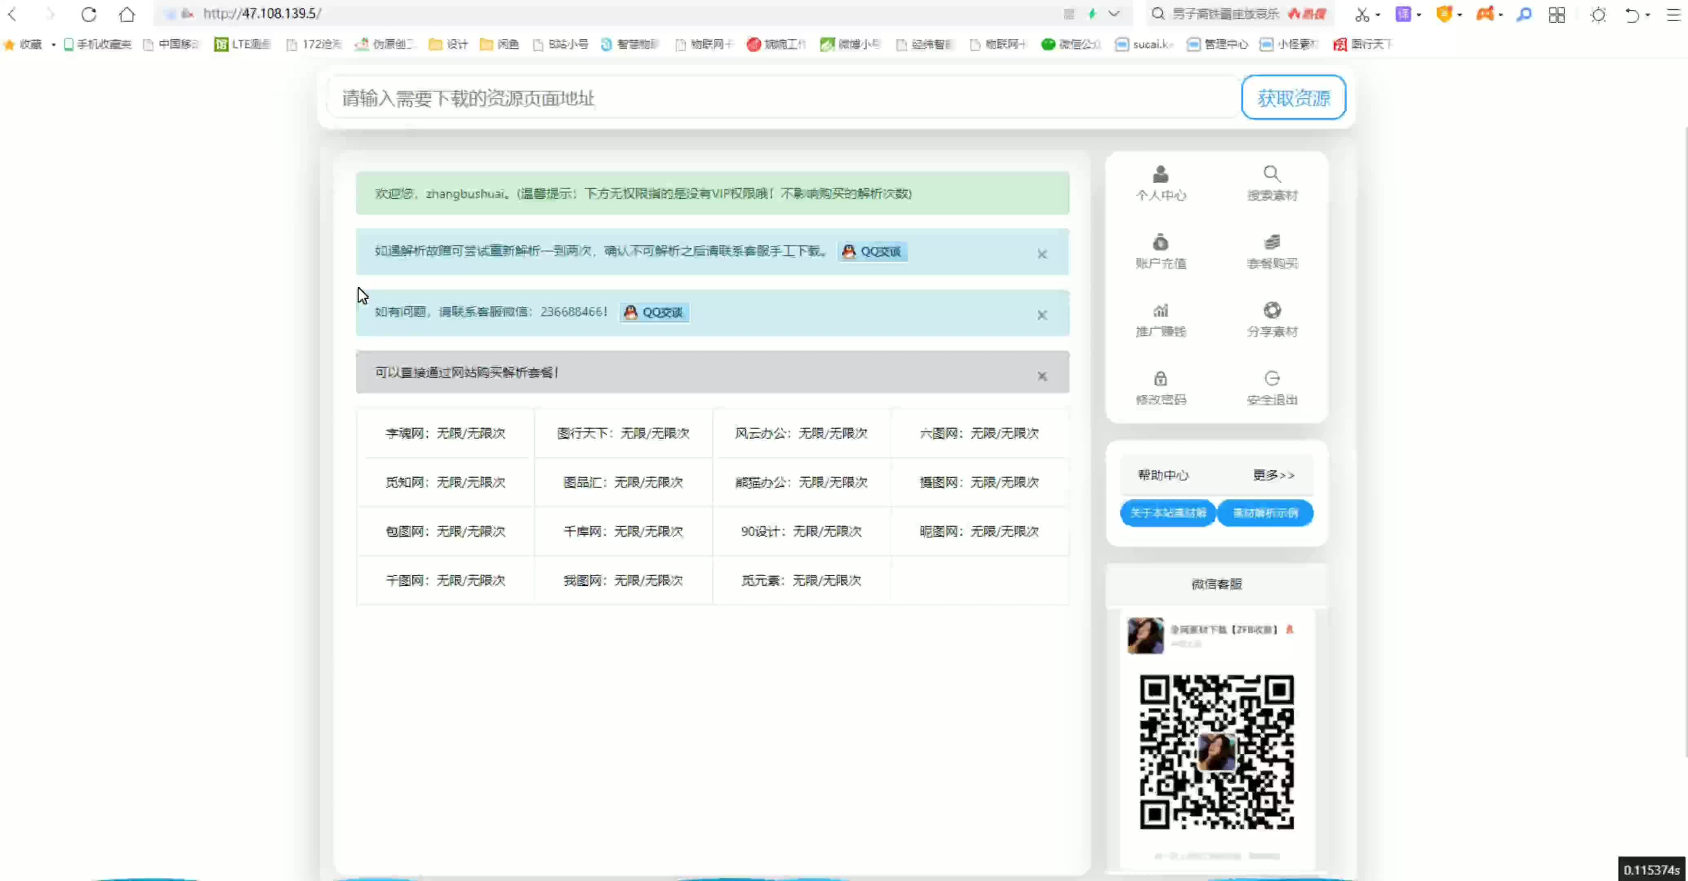Click the 六图网 quota cell
1688x881 pixels.
(979, 433)
